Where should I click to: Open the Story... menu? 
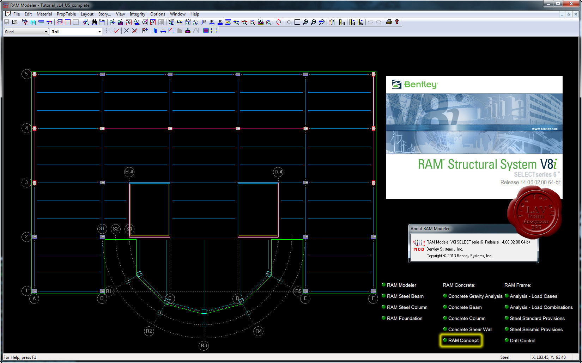click(x=105, y=14)
